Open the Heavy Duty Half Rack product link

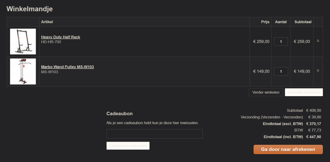click(x=61, y=37)
